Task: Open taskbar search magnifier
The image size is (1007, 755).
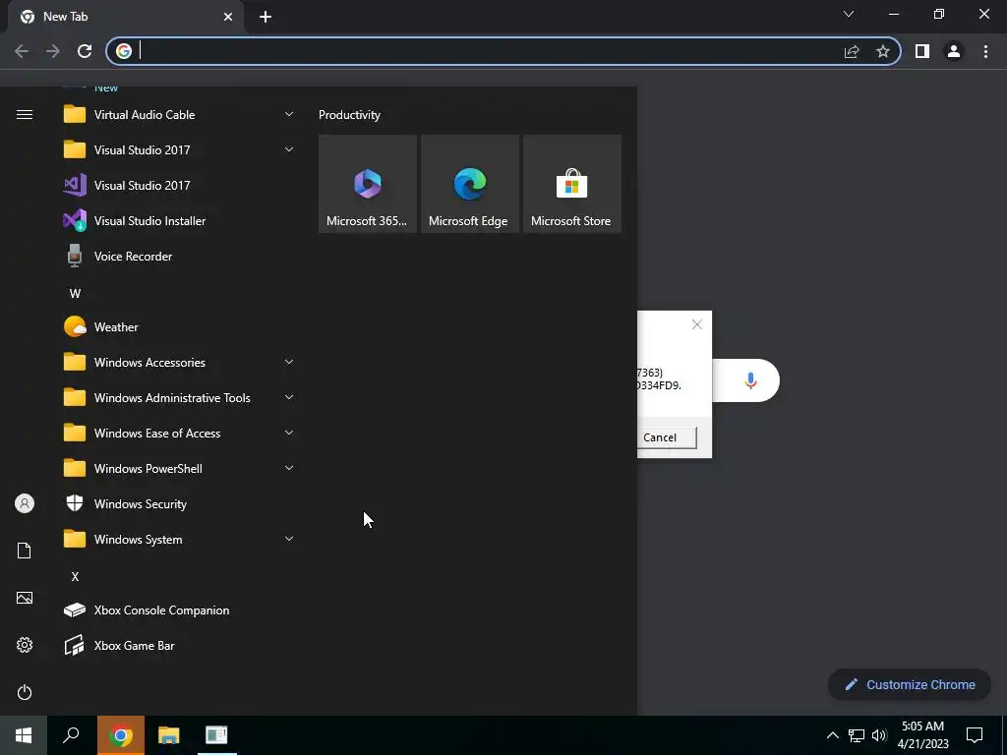Action: 71,735
